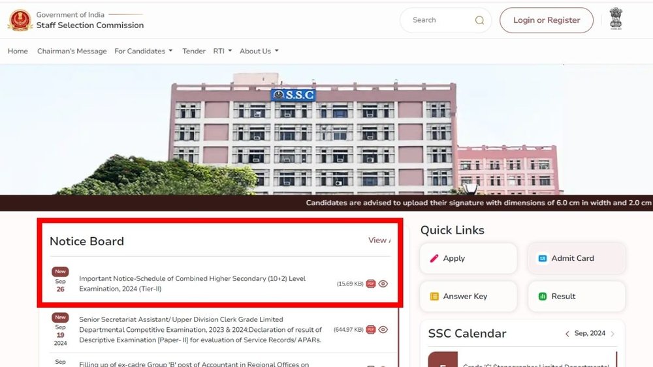Viewport: 653px width, 367px height.
Task: Click View All on Notice Board
Action: point(379,241)
